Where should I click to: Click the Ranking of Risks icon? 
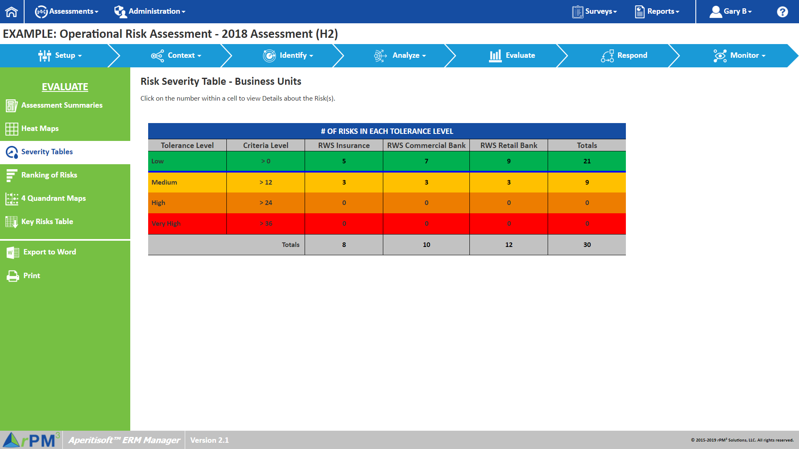(x=12, y=175)
